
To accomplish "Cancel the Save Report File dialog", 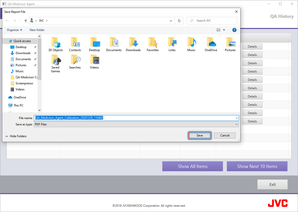I will click(x=225, y=135).
